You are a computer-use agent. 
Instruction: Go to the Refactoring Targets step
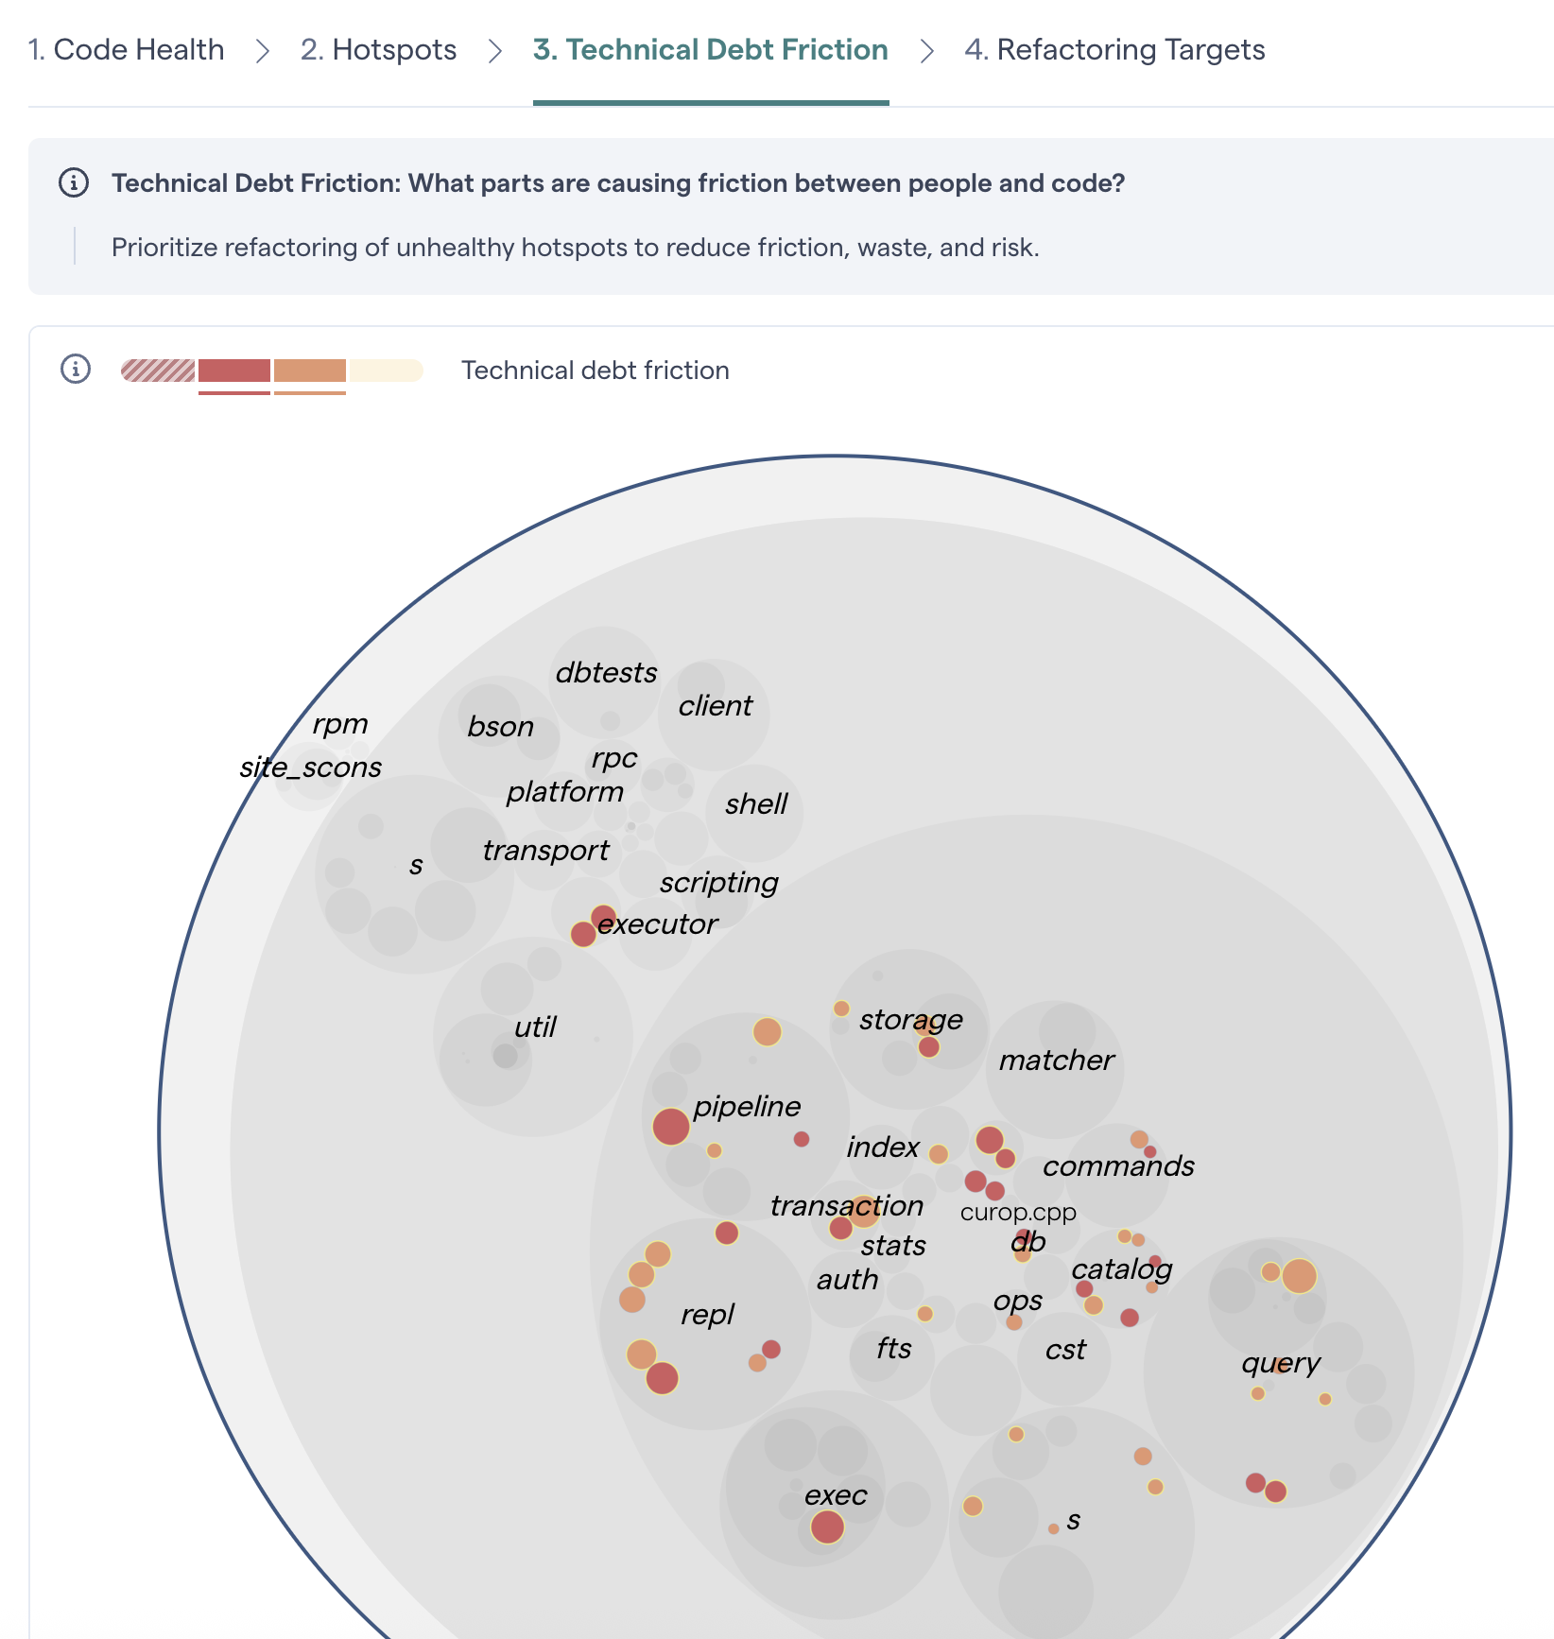click(1114, 49)
